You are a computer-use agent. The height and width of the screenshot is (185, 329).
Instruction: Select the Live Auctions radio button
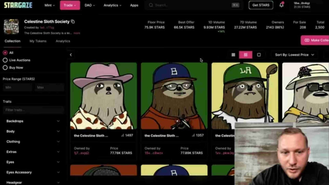pos(5,60)
